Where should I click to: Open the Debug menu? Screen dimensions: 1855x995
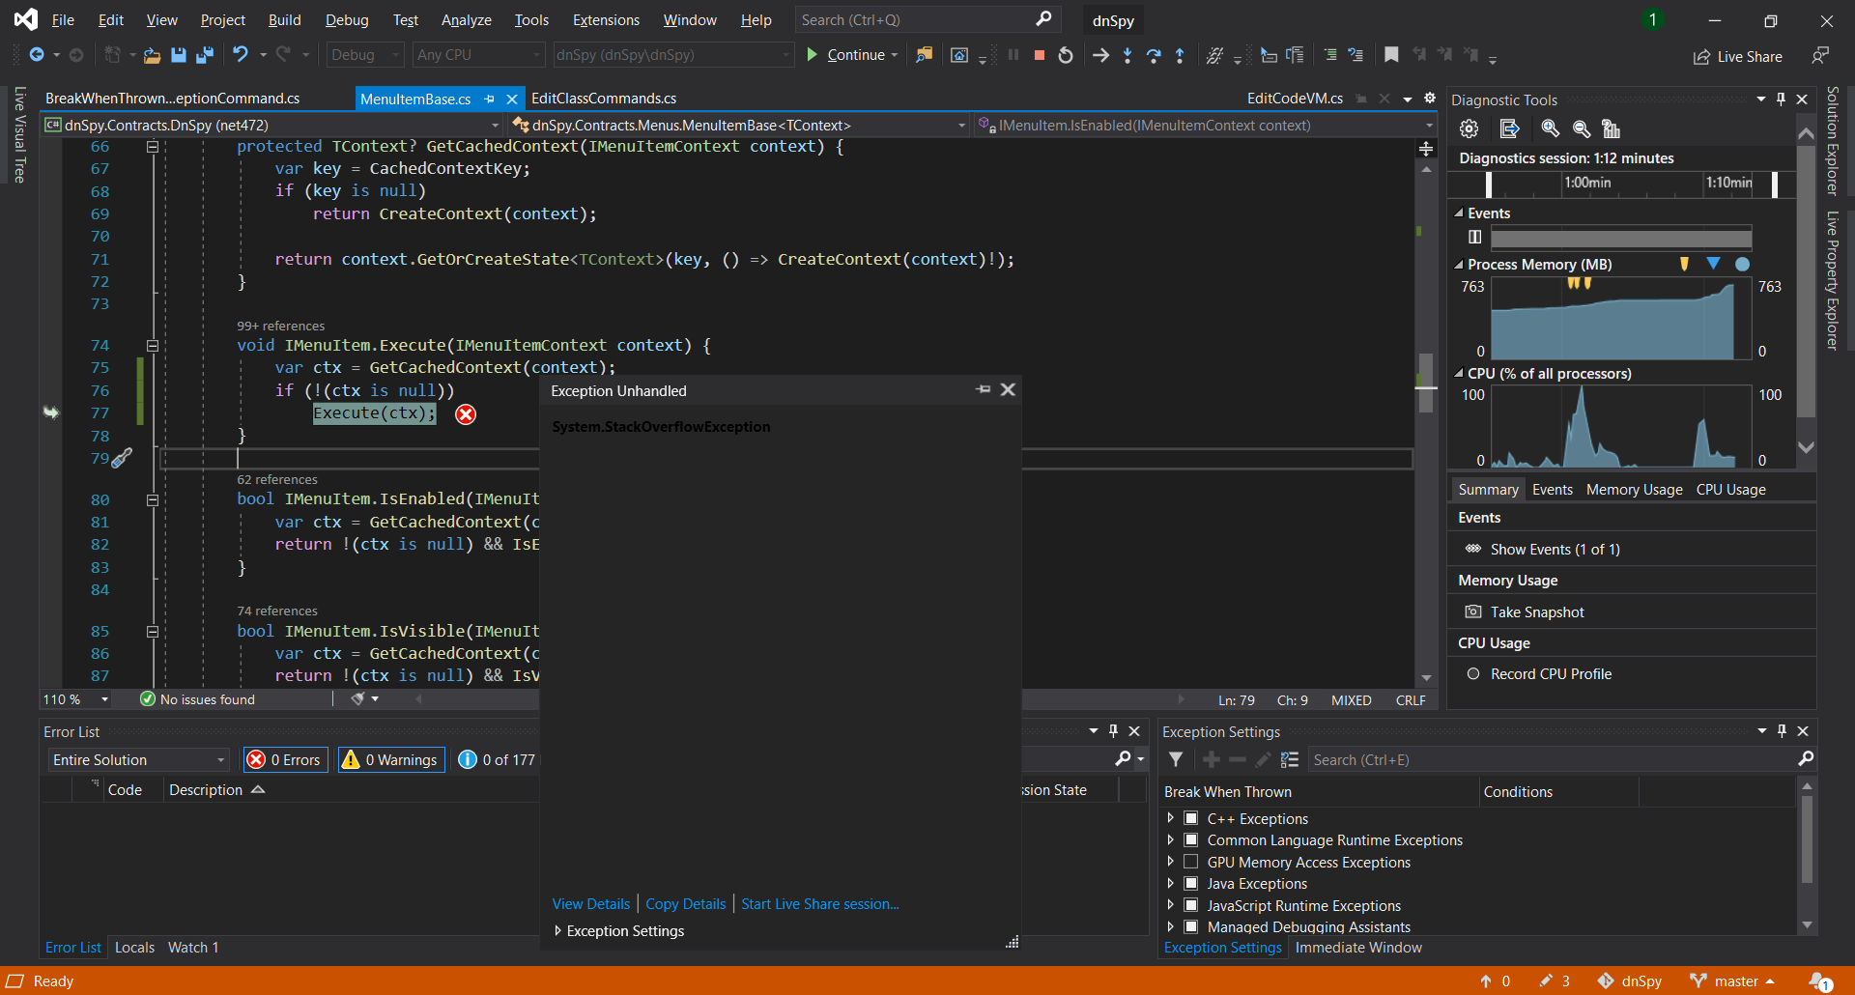(346, 20)
